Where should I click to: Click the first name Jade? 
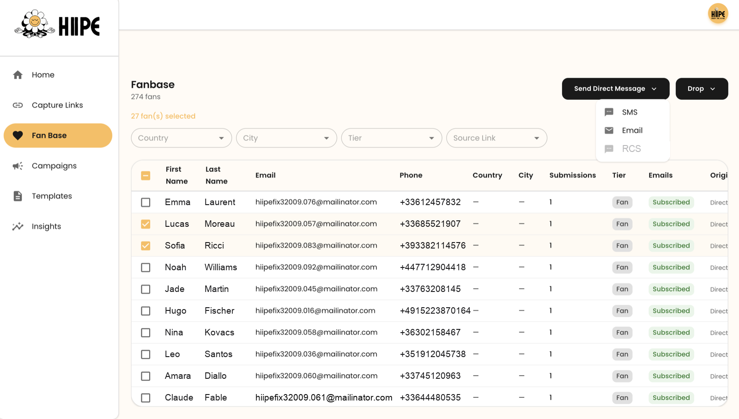[175, 289]
